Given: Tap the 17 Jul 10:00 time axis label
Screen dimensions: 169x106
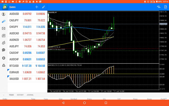Looking at the screenshot, I should (x=106, y=91).
